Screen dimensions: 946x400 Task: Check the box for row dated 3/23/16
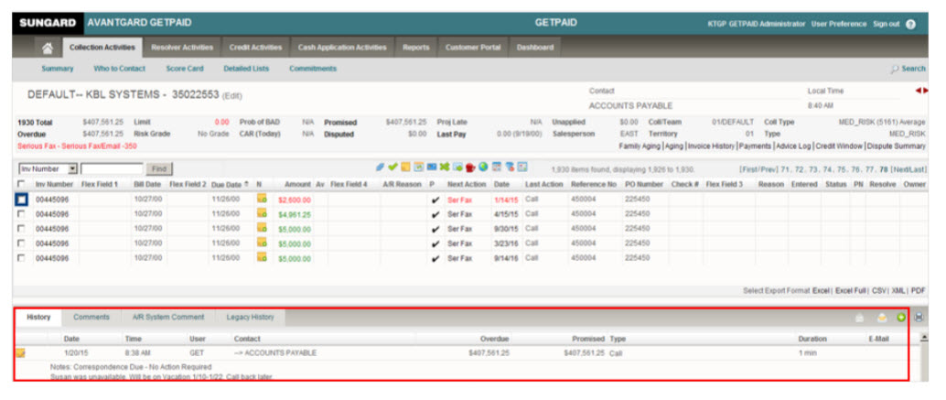(x=22, y=243)
